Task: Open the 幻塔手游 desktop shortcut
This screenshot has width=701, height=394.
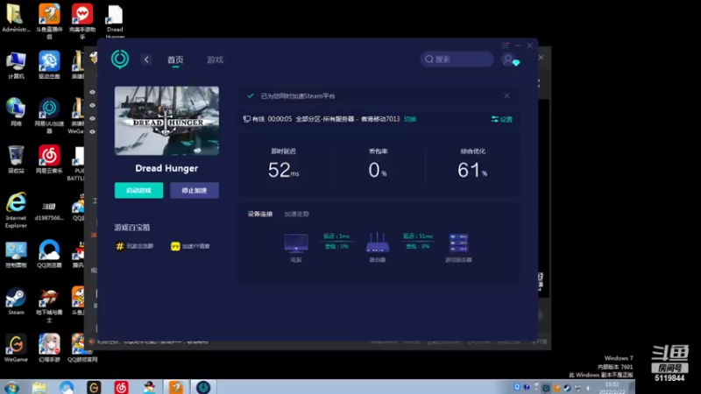Action: pos(49,348)
